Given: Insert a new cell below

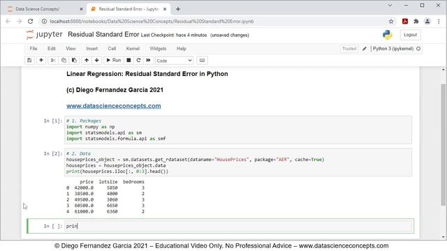Looking at the screenshot, I should 41,61.
